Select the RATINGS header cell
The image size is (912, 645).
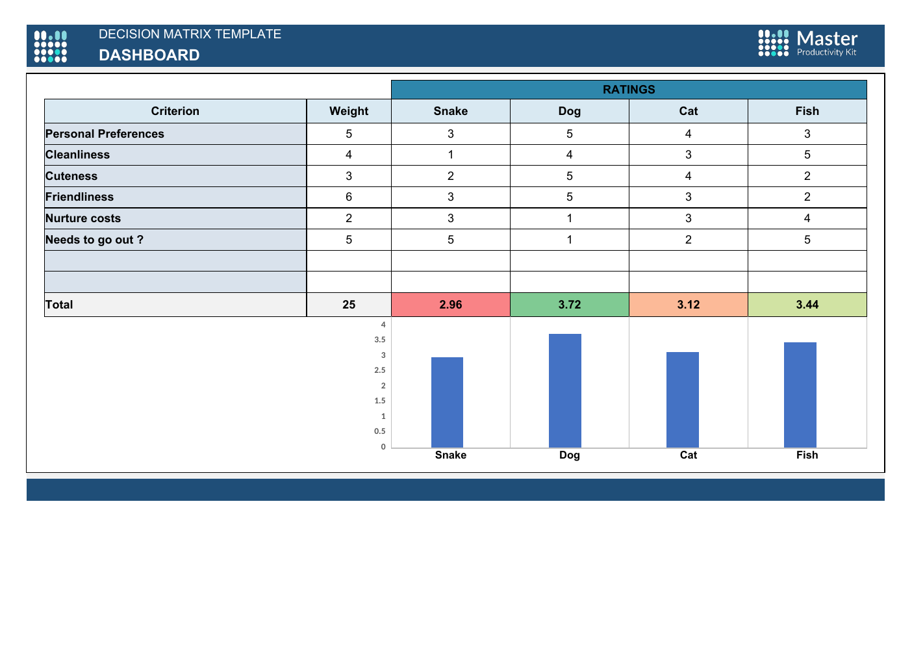[x=629, y=90]
